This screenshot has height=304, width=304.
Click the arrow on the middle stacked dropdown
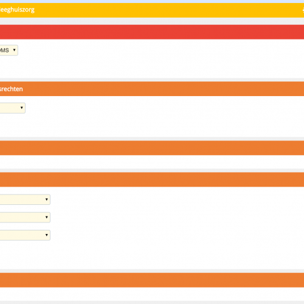coord(46,217)
